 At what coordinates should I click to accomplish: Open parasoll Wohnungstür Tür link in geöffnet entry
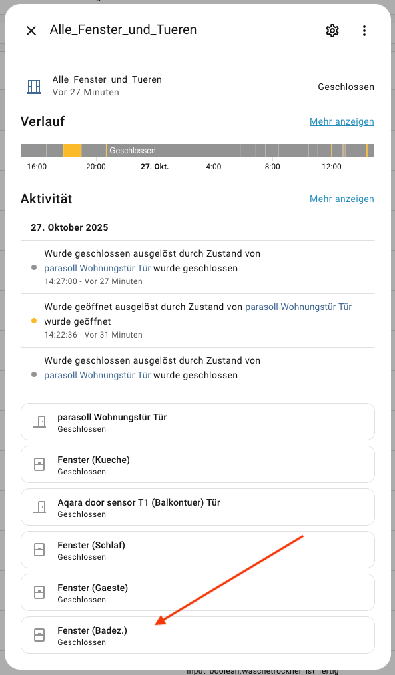point(298,307)
